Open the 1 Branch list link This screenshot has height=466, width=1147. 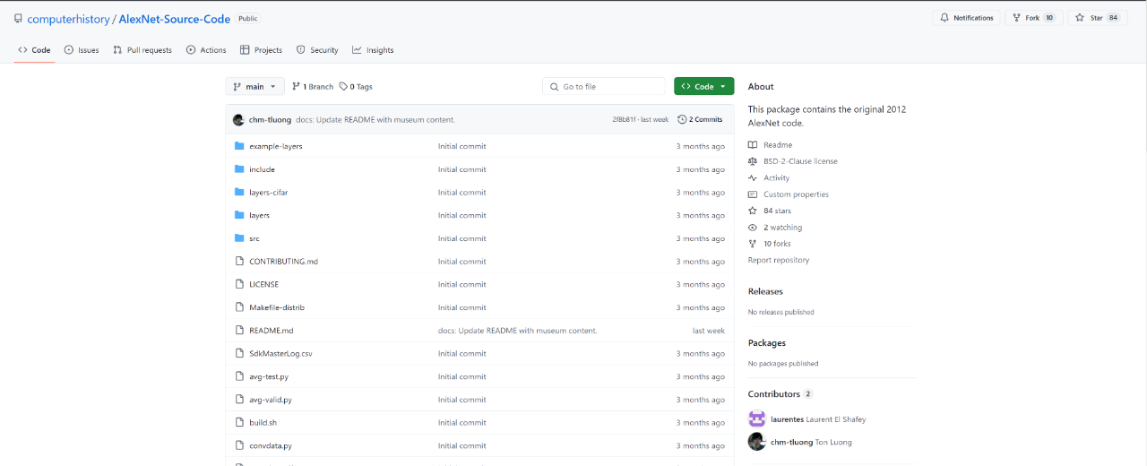(x=313, y=87)
